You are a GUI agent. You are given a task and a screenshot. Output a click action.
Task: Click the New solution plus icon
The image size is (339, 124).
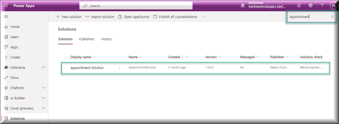click(58, 17)
